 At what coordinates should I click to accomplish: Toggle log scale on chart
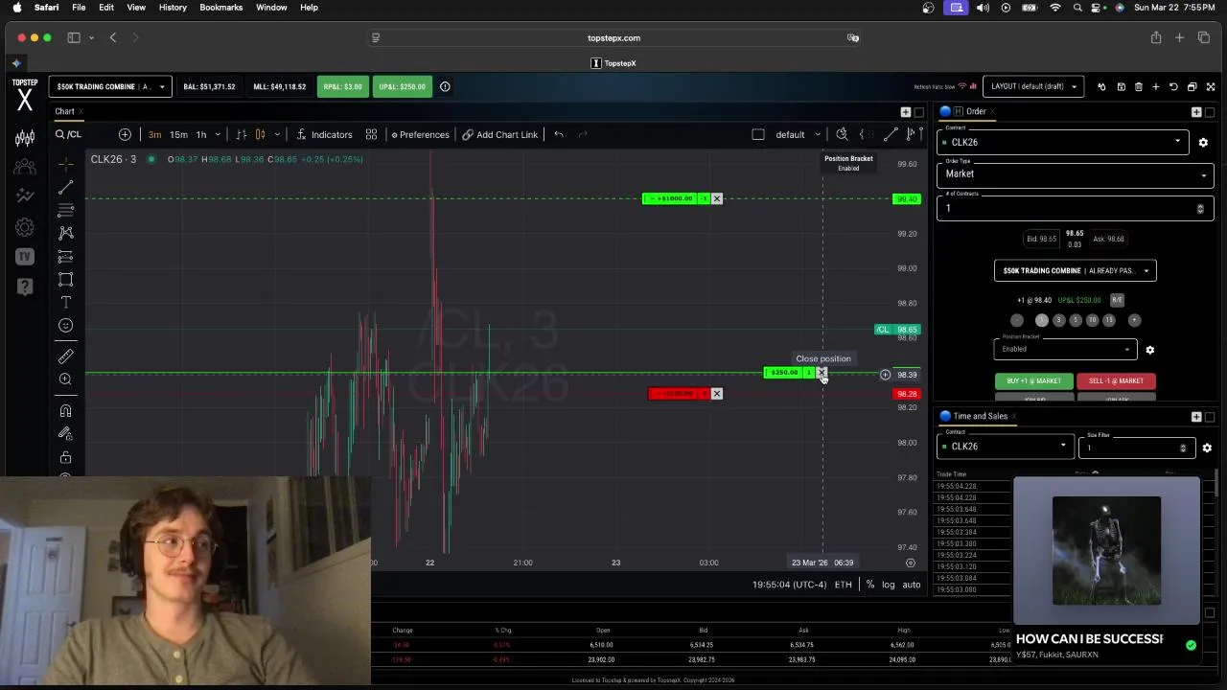point(889,585)
